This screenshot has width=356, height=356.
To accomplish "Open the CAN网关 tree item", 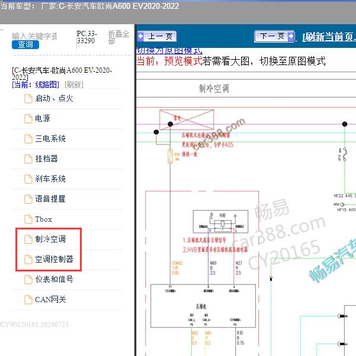I will (x=50, y=299).
